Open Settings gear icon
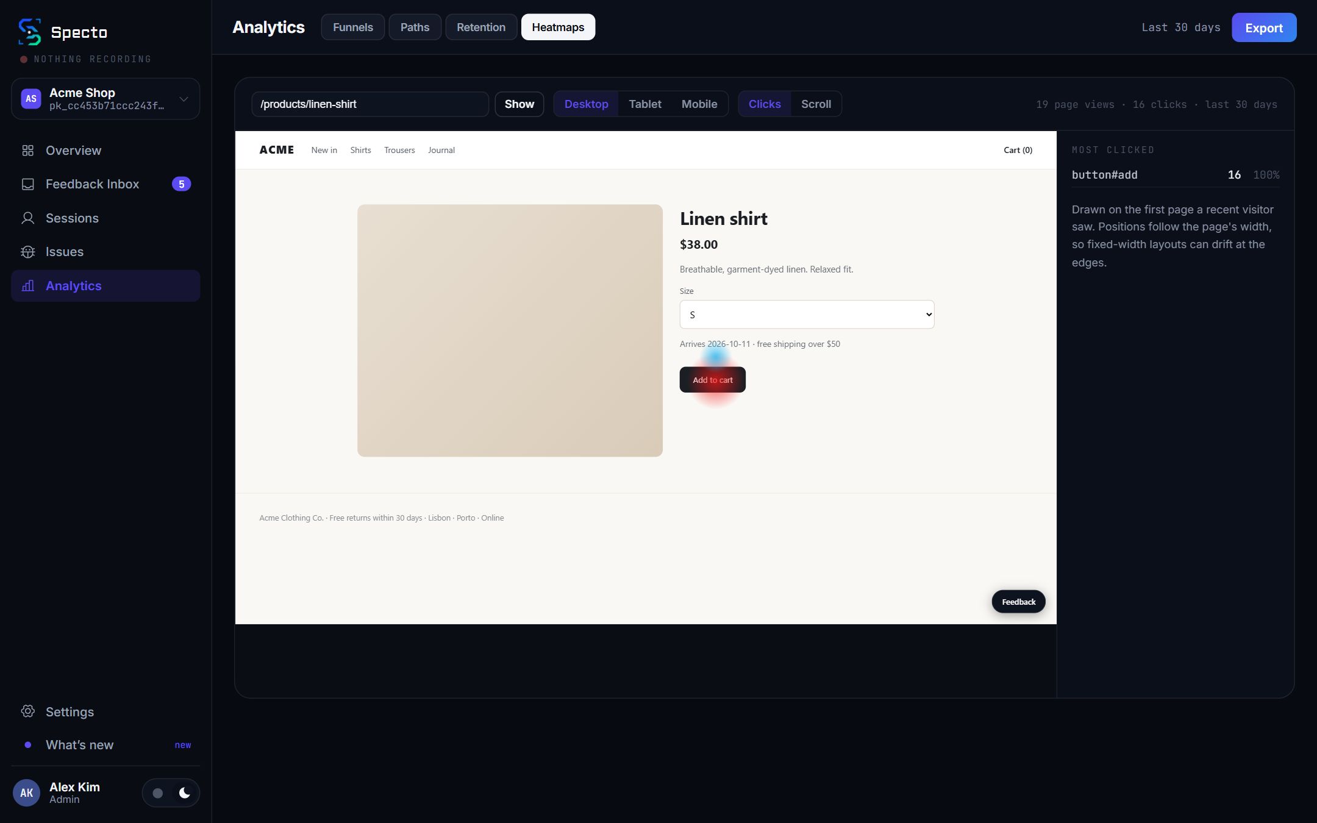 point(28,711)
